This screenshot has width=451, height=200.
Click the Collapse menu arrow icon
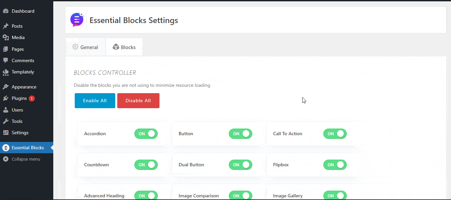[x=6, y=159]
